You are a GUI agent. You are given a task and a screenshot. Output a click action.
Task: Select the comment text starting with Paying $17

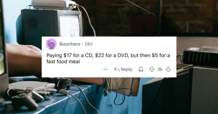click(x=108, y=58)
